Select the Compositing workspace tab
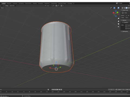This screenshot has height=97, width=130. coord(54,4)
